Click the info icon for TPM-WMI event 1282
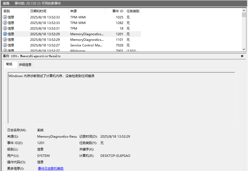This screenshot has width=248, height=171. point(5,23)
